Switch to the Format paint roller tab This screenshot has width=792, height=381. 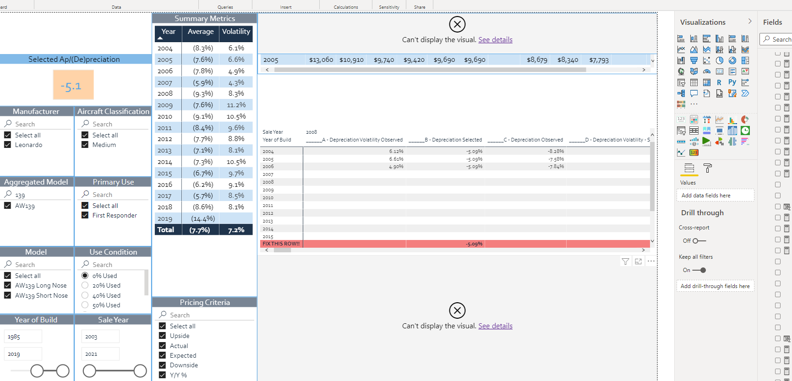tap(708, 168)
